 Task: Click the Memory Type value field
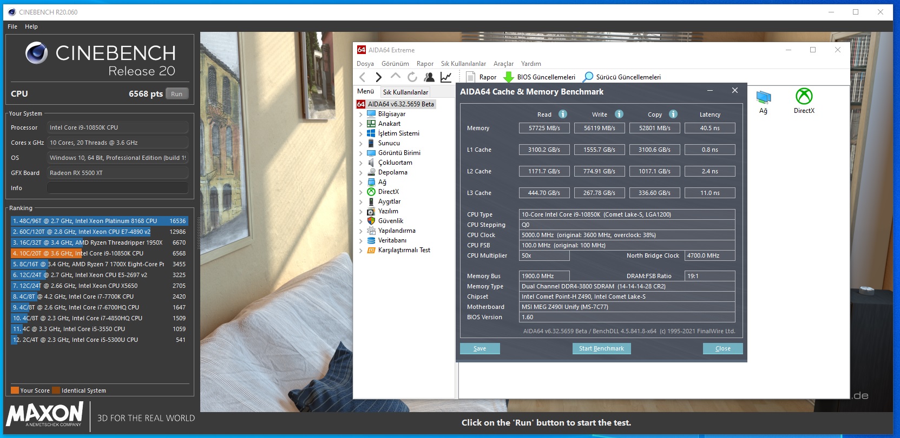click(627, 286)
